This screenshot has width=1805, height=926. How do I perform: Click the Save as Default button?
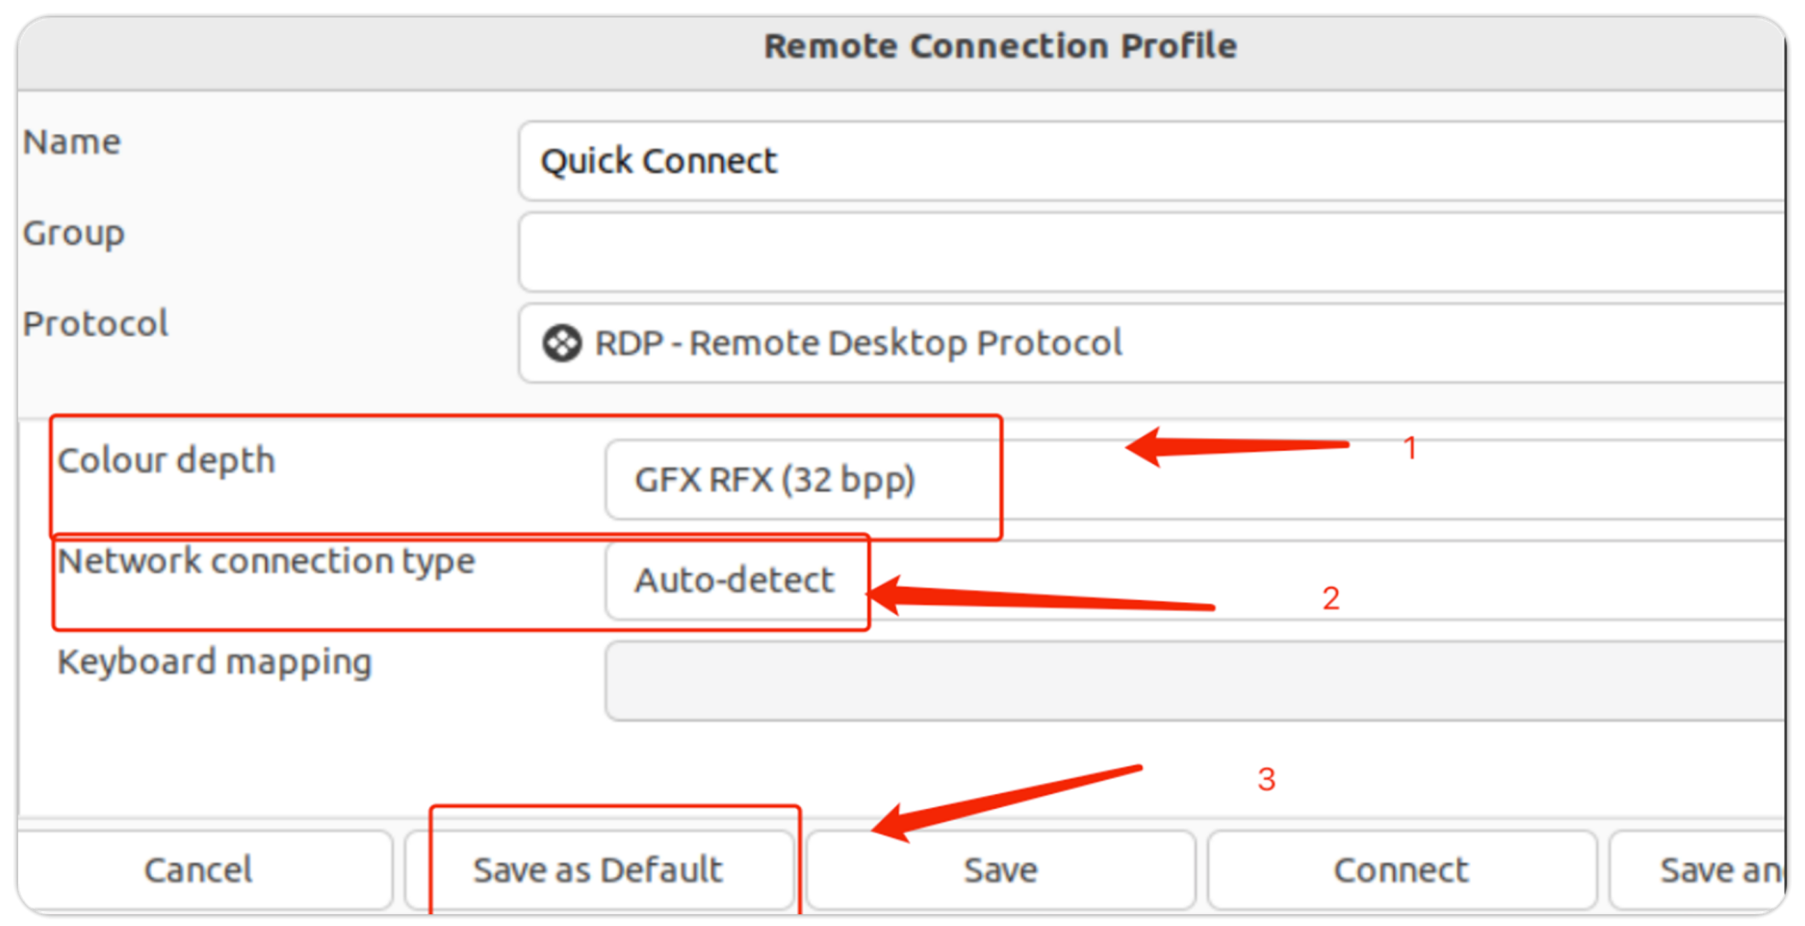tap(599, 869)
